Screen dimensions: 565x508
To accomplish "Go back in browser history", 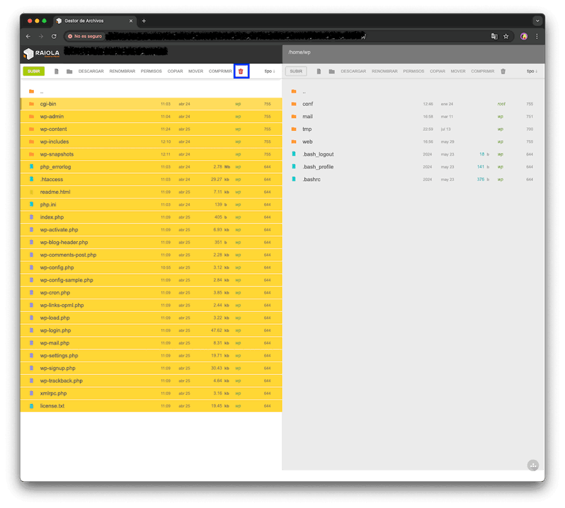I will click(28, 36).
